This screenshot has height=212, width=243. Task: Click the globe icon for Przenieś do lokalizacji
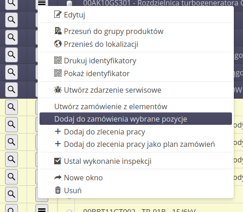point(58,44)
